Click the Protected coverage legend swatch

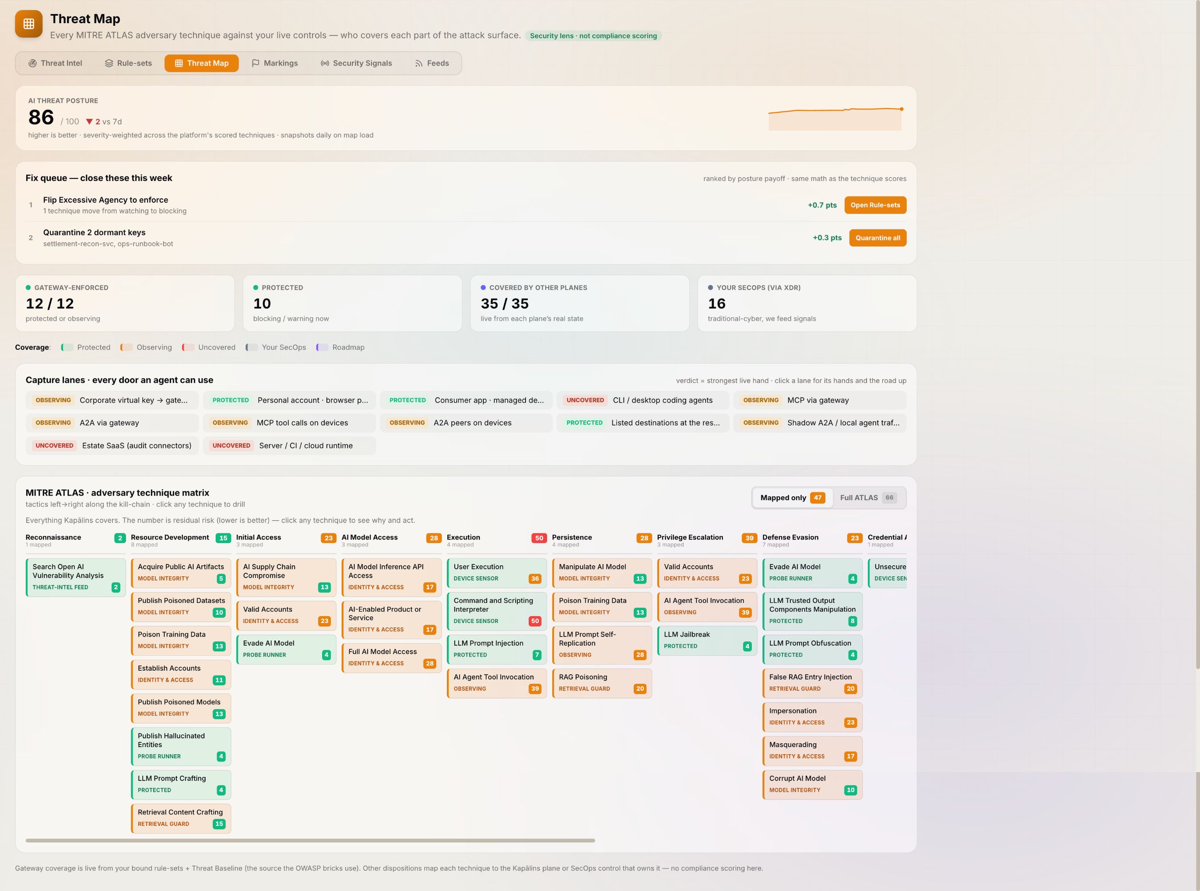click(x=67, y=347)
